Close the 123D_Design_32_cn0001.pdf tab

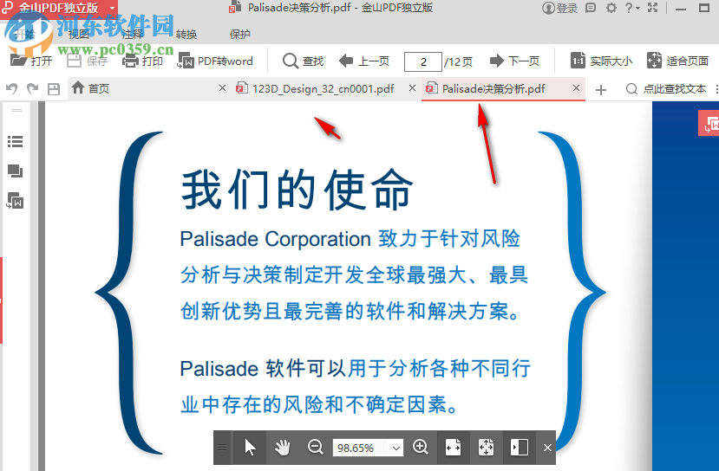pos(412,88)
